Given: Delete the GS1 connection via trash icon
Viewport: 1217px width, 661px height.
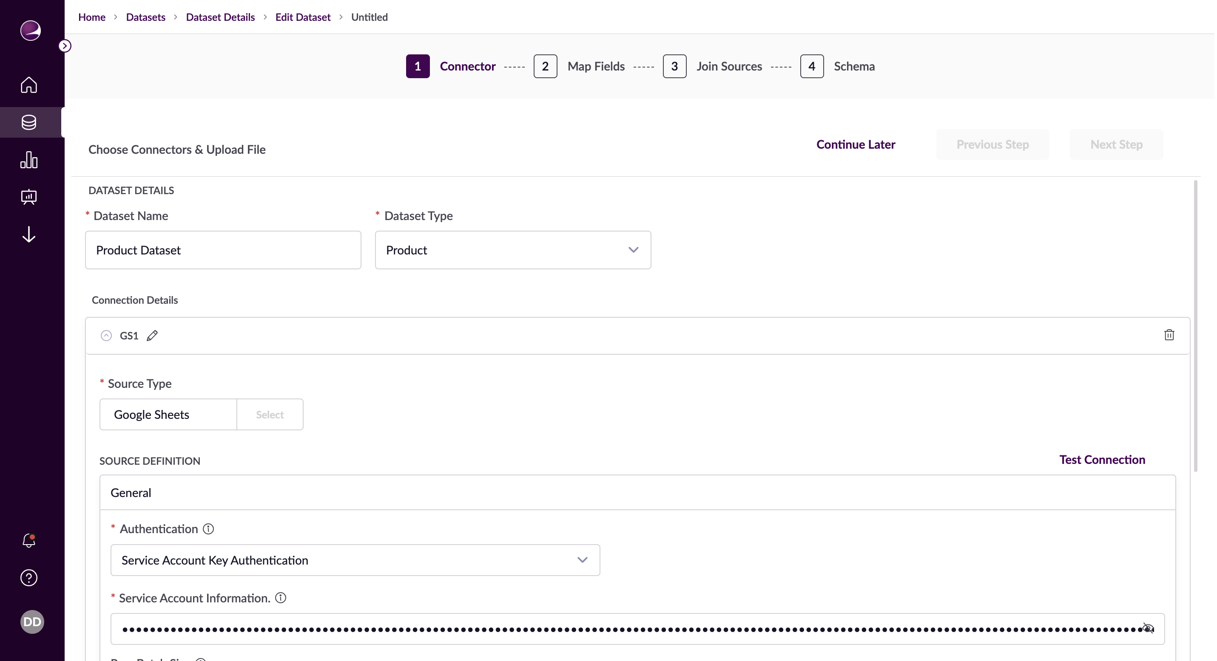Looking at the screenshot, I should coord(1169,335).
